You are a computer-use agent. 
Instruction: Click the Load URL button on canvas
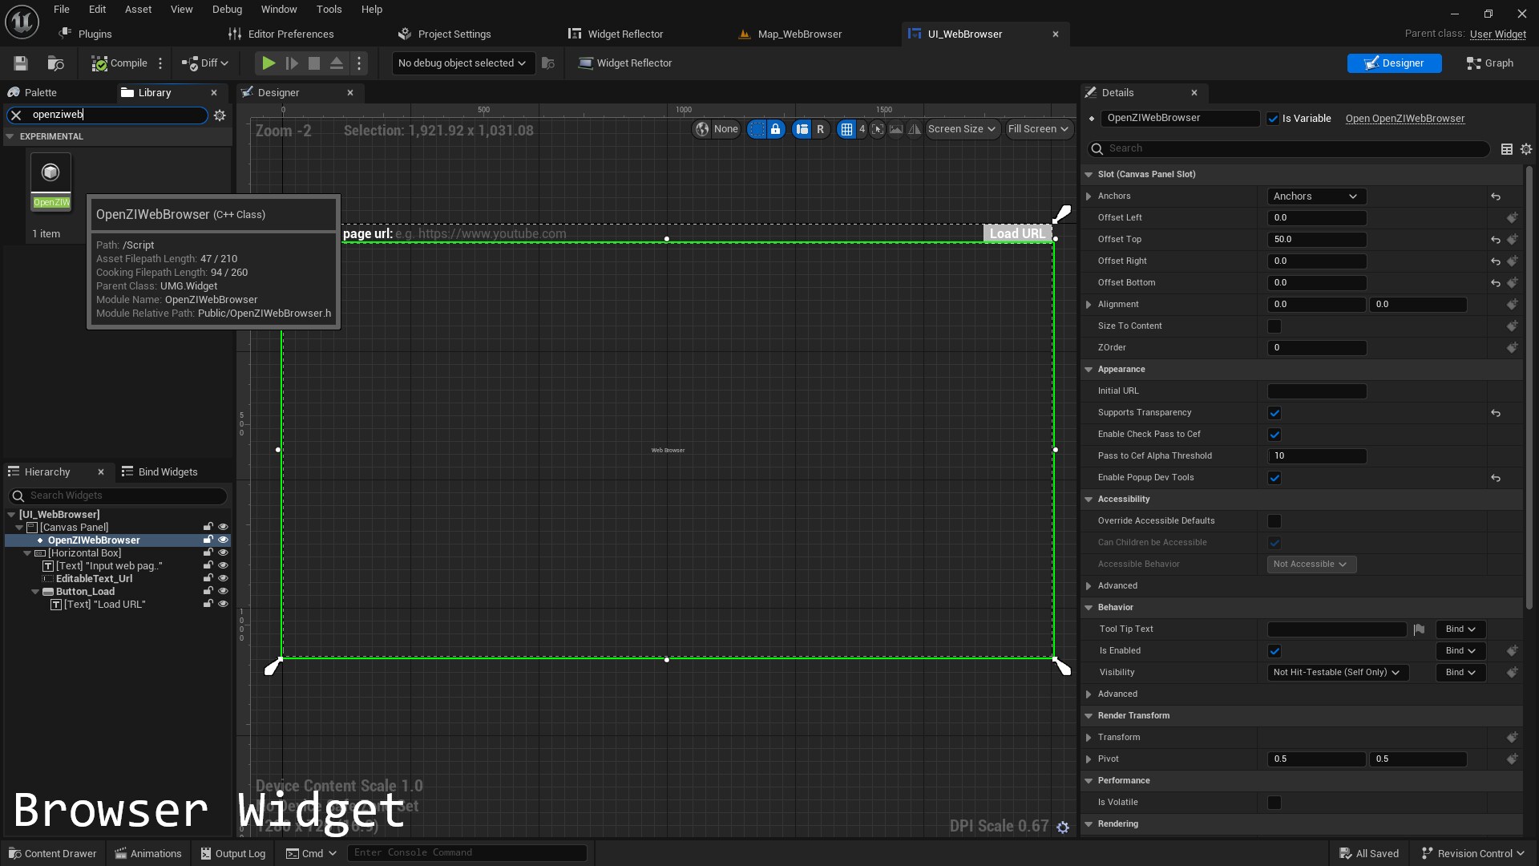point(1017,233)
